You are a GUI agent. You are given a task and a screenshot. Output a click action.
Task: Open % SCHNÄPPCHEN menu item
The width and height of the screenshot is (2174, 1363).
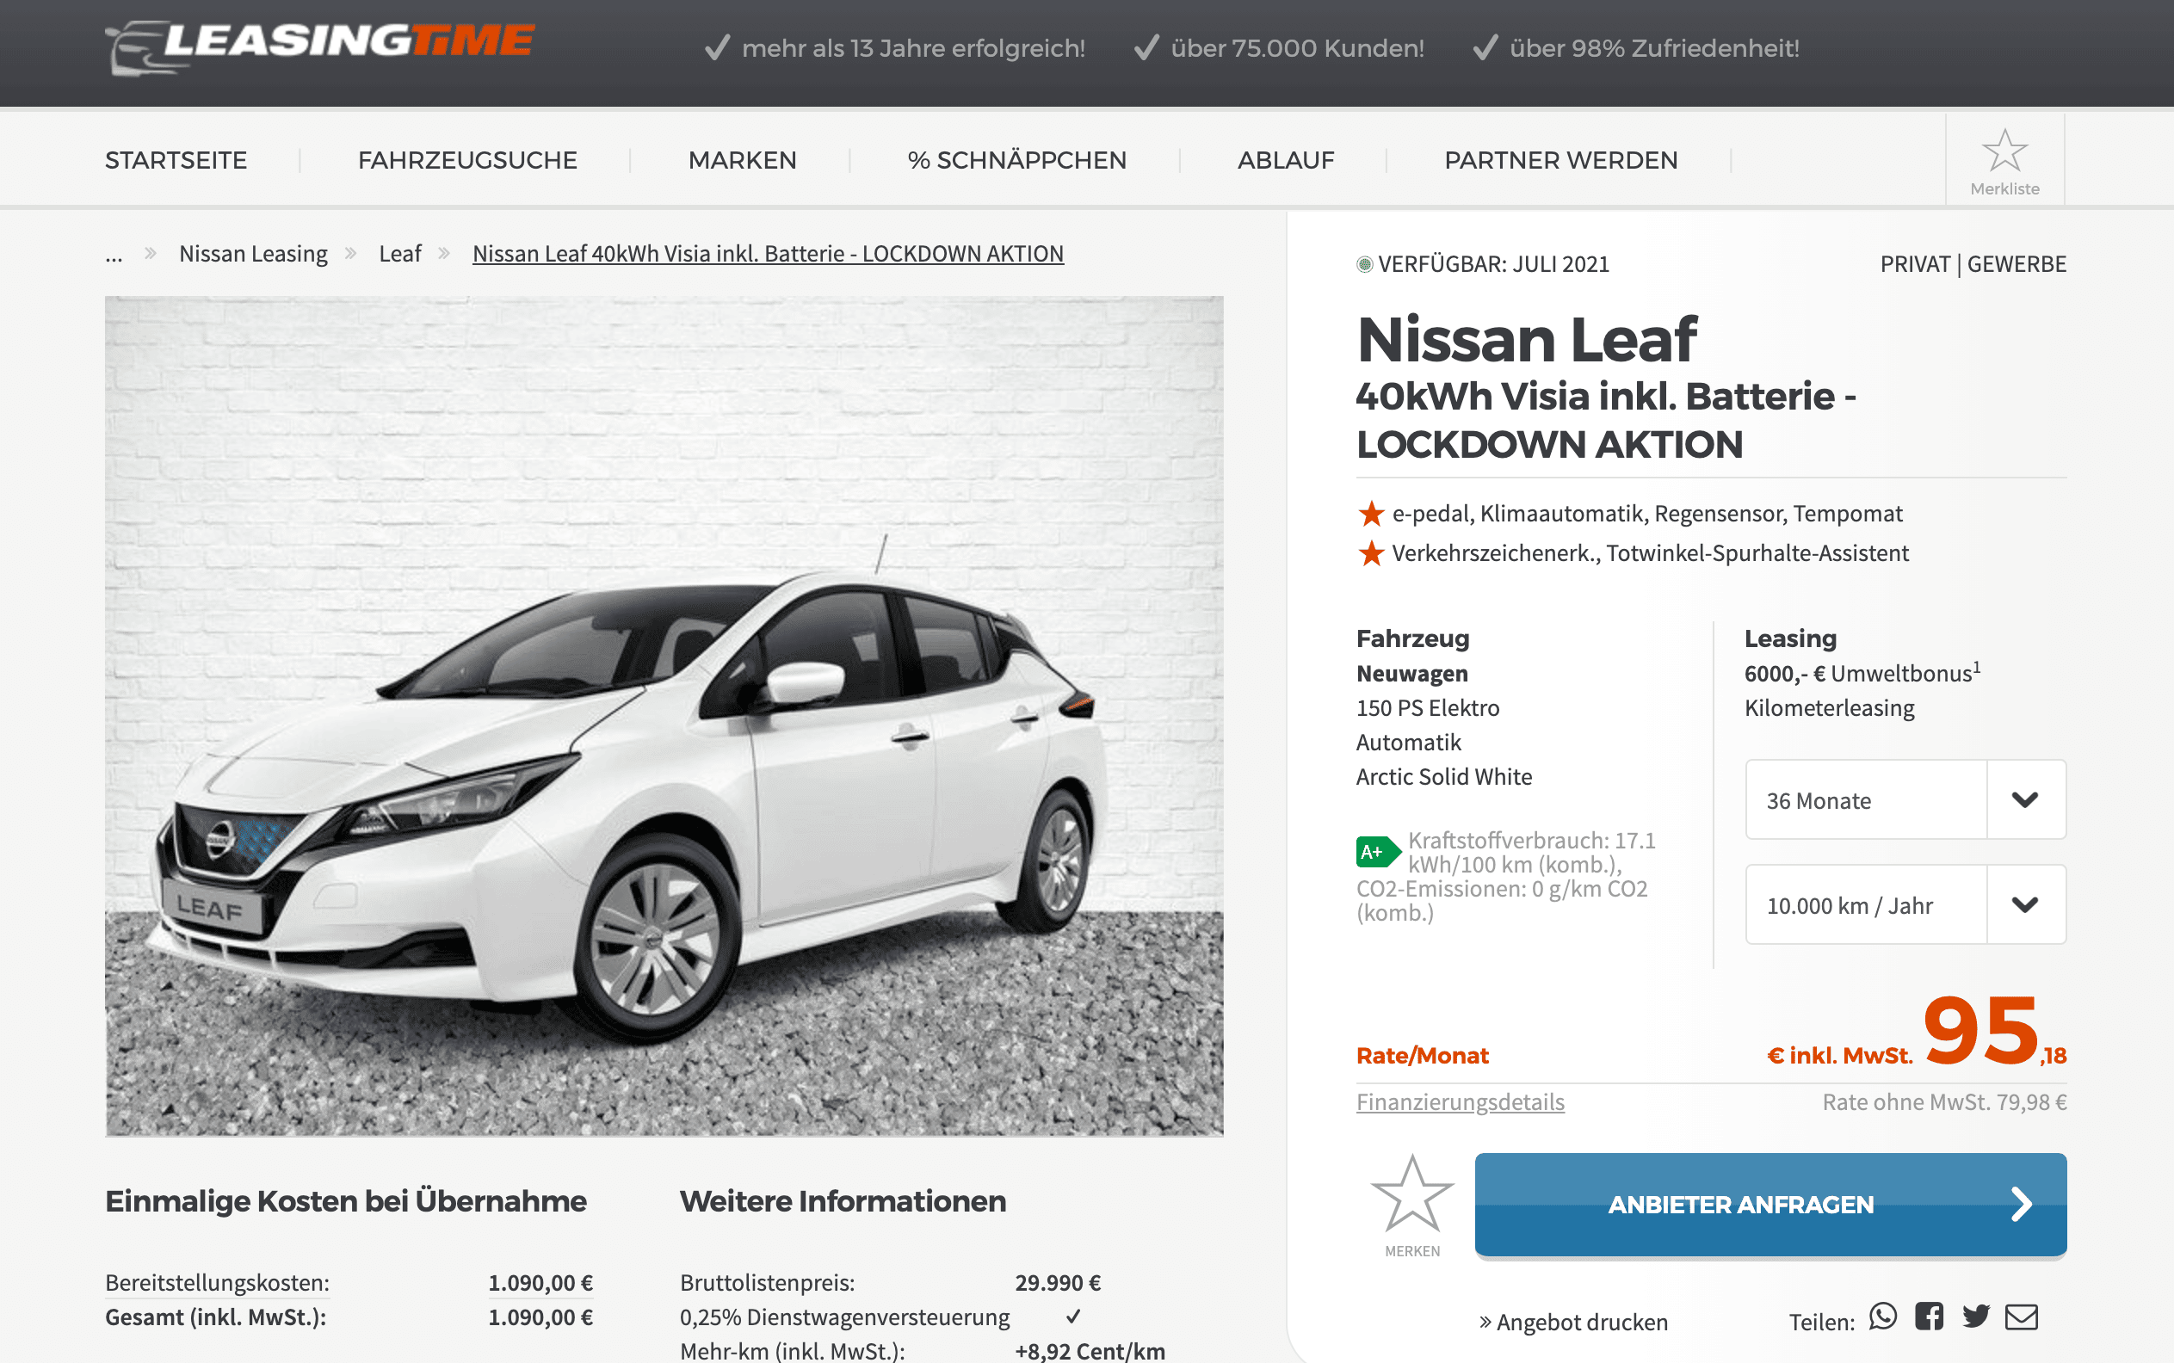(x=1017, y=160)
